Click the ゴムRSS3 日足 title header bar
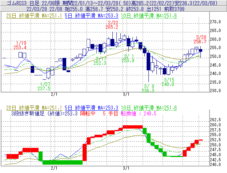 point(113,3)
